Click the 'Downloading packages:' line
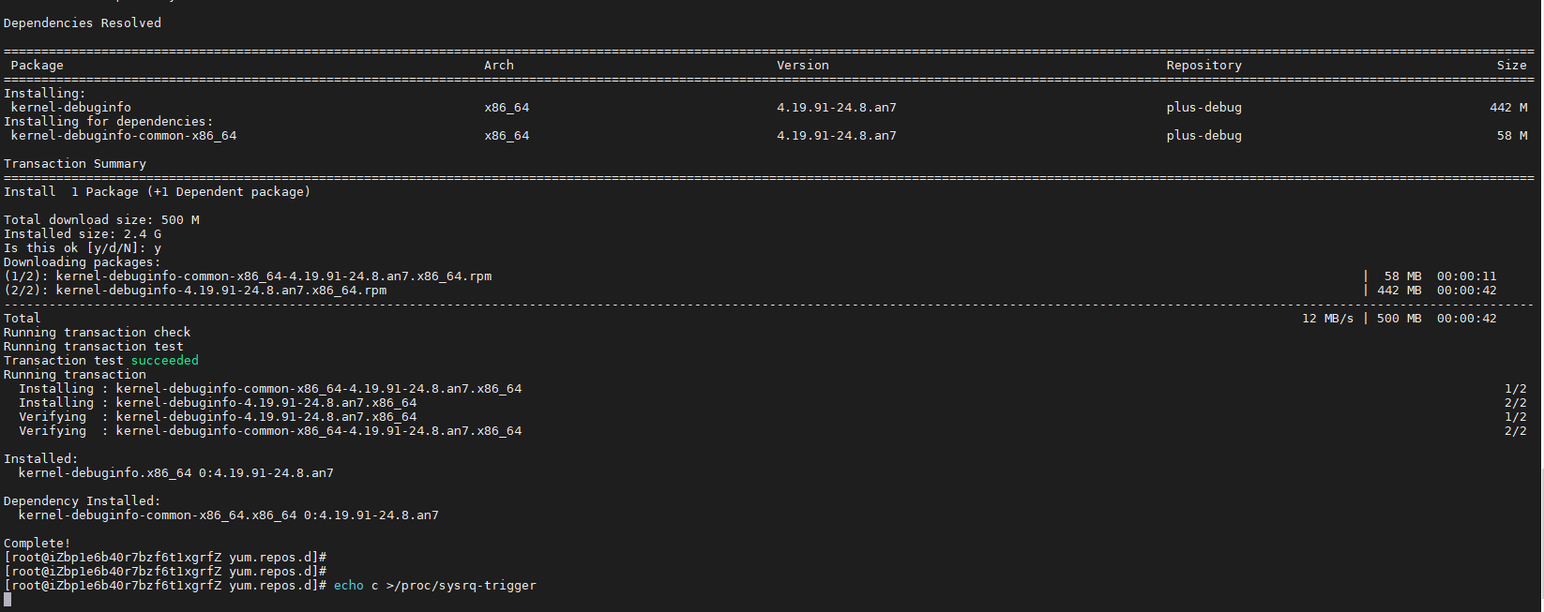Image resolution: width=1544 pixels, height=612 pixels. [x=83, y=262]
